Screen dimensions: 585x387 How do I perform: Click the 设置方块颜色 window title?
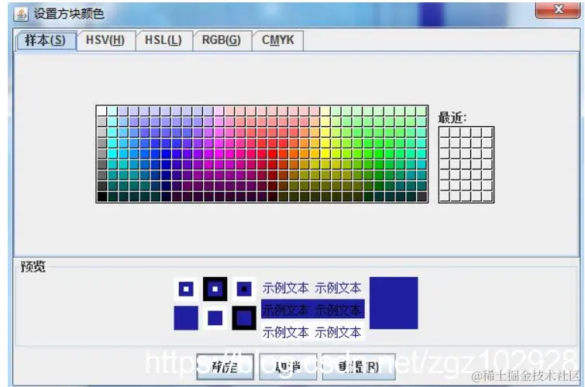tap(69, 14)
